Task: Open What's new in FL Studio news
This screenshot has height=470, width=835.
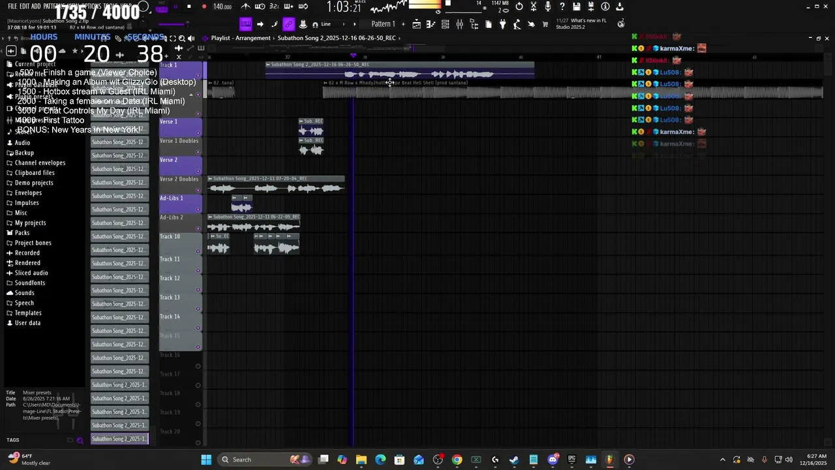Action: (581, 23)
